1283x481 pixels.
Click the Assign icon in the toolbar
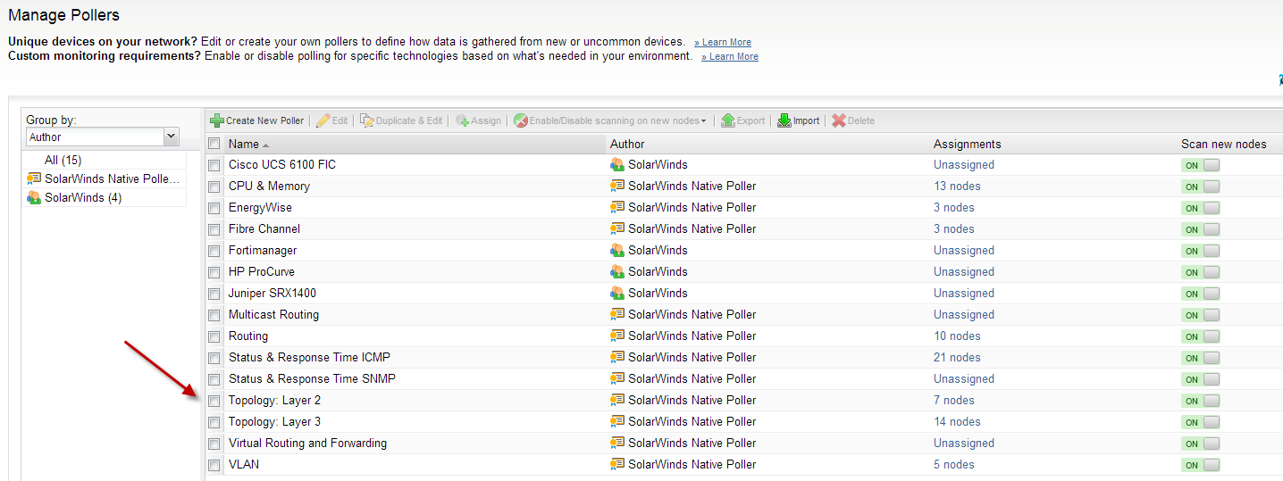[462, 120]
